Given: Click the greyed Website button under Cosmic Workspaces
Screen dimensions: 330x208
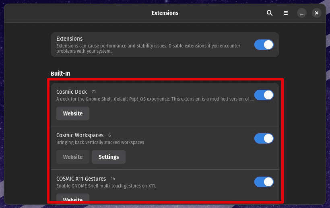Looking at the screenshot, I should pos(73,157).
